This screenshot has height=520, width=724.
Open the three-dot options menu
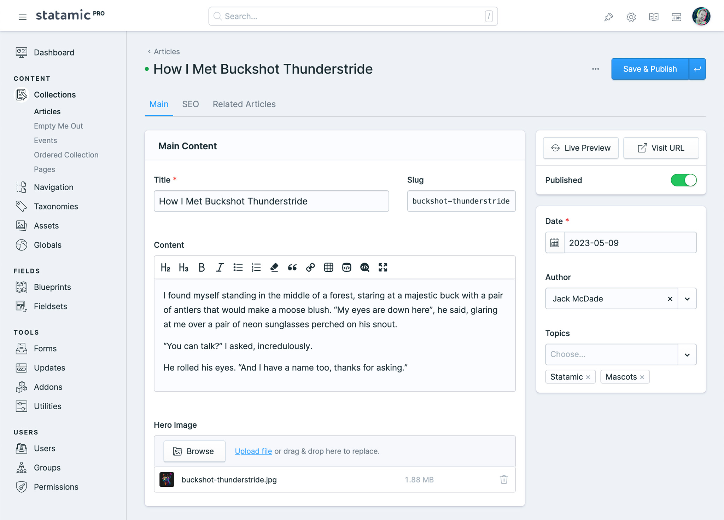click(596, 69)
